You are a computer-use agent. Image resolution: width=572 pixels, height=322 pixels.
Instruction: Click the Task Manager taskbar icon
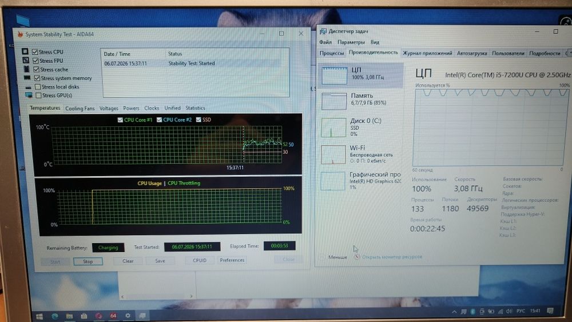(142, 316)
